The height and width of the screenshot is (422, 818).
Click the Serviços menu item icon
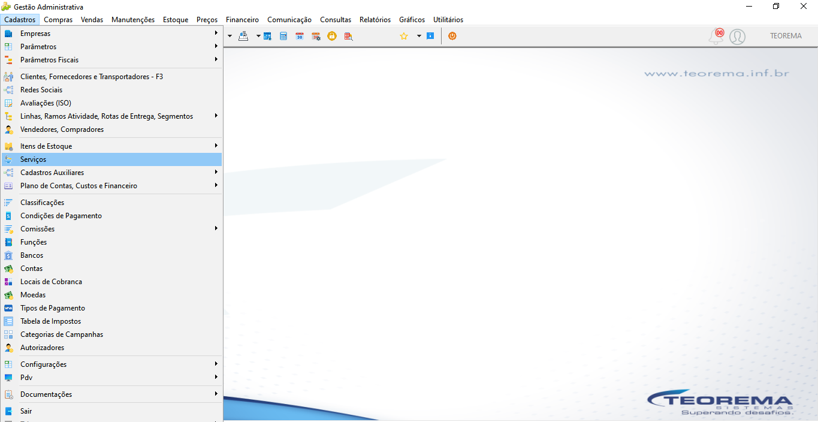click(x=8, y=159)
